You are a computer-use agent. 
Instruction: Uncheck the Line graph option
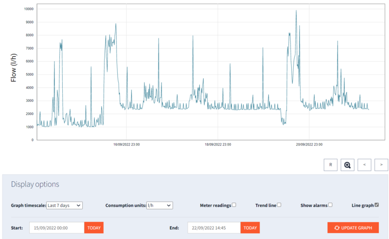376,205
